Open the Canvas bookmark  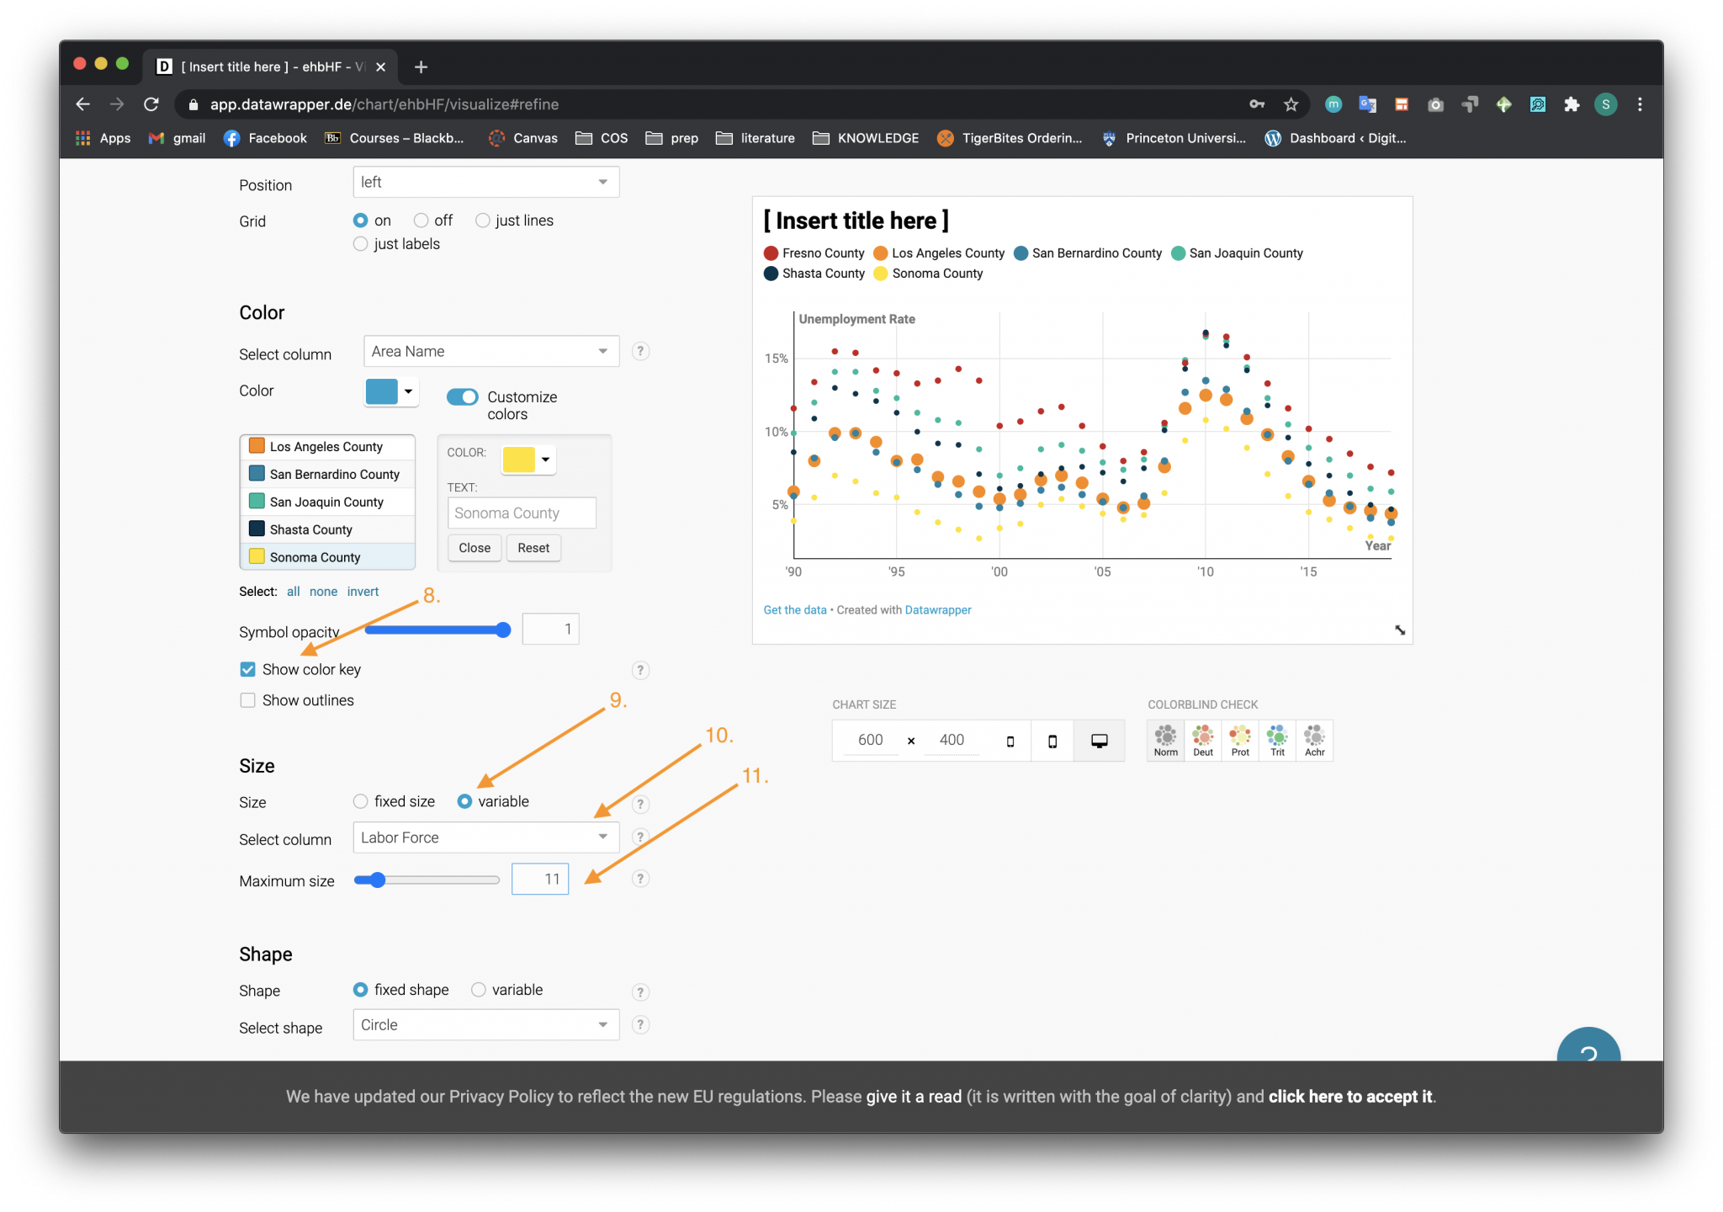point(523,138)
